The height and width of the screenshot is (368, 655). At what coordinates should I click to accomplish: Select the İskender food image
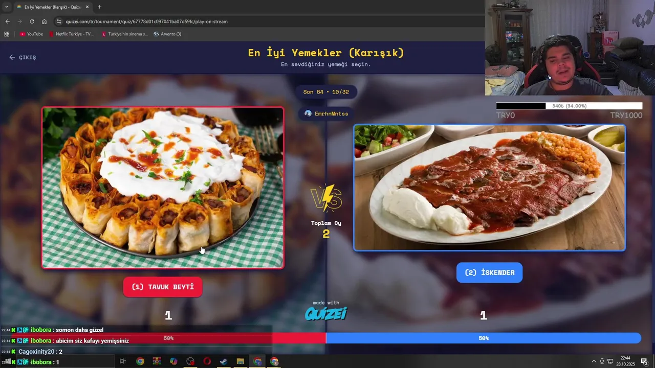pos(489,188)
